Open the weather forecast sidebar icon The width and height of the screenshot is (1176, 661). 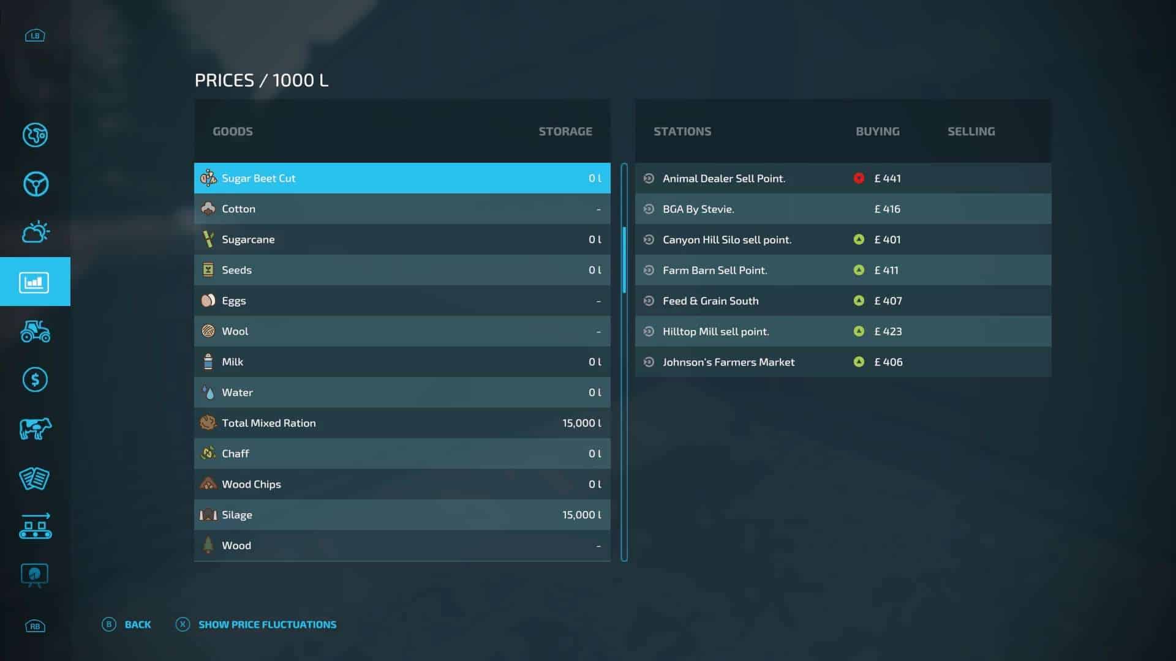35,233
